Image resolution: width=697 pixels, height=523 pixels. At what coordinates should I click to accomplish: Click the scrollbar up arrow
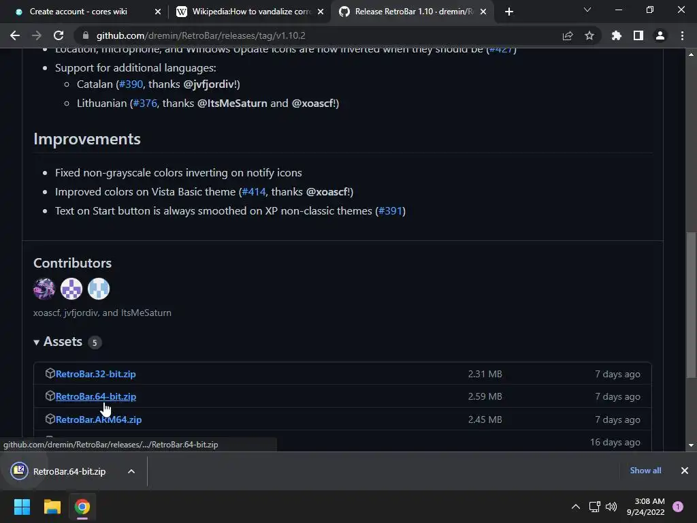(x=691, y=54)
